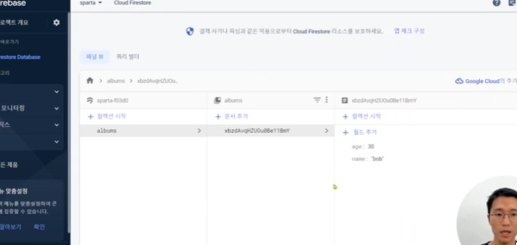517x245 pixels.
Task: Click the age field value 30
Action: pos(371,146)
